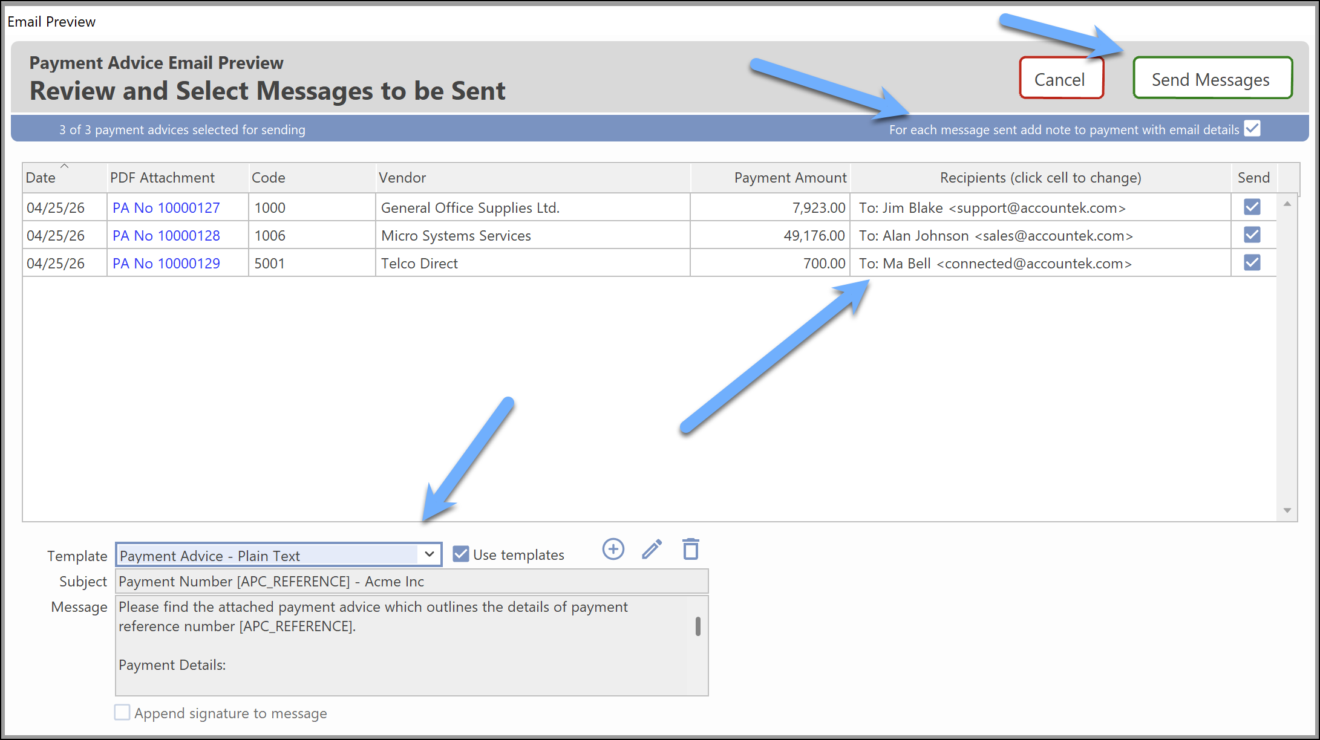Sort by PDF Attachment column header
The width and height of the screenshot is (1320, 740).
178,178
